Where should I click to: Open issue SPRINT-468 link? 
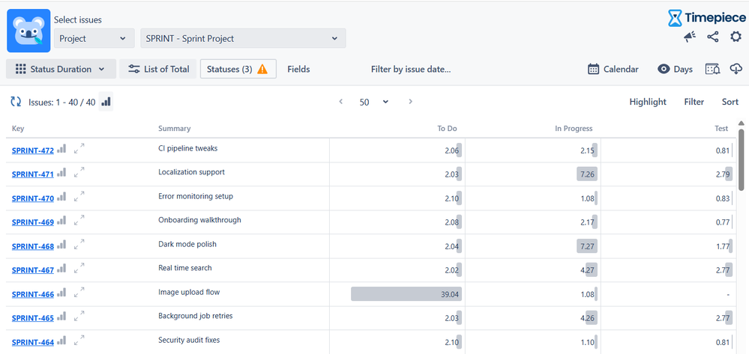tap(32, 246)
